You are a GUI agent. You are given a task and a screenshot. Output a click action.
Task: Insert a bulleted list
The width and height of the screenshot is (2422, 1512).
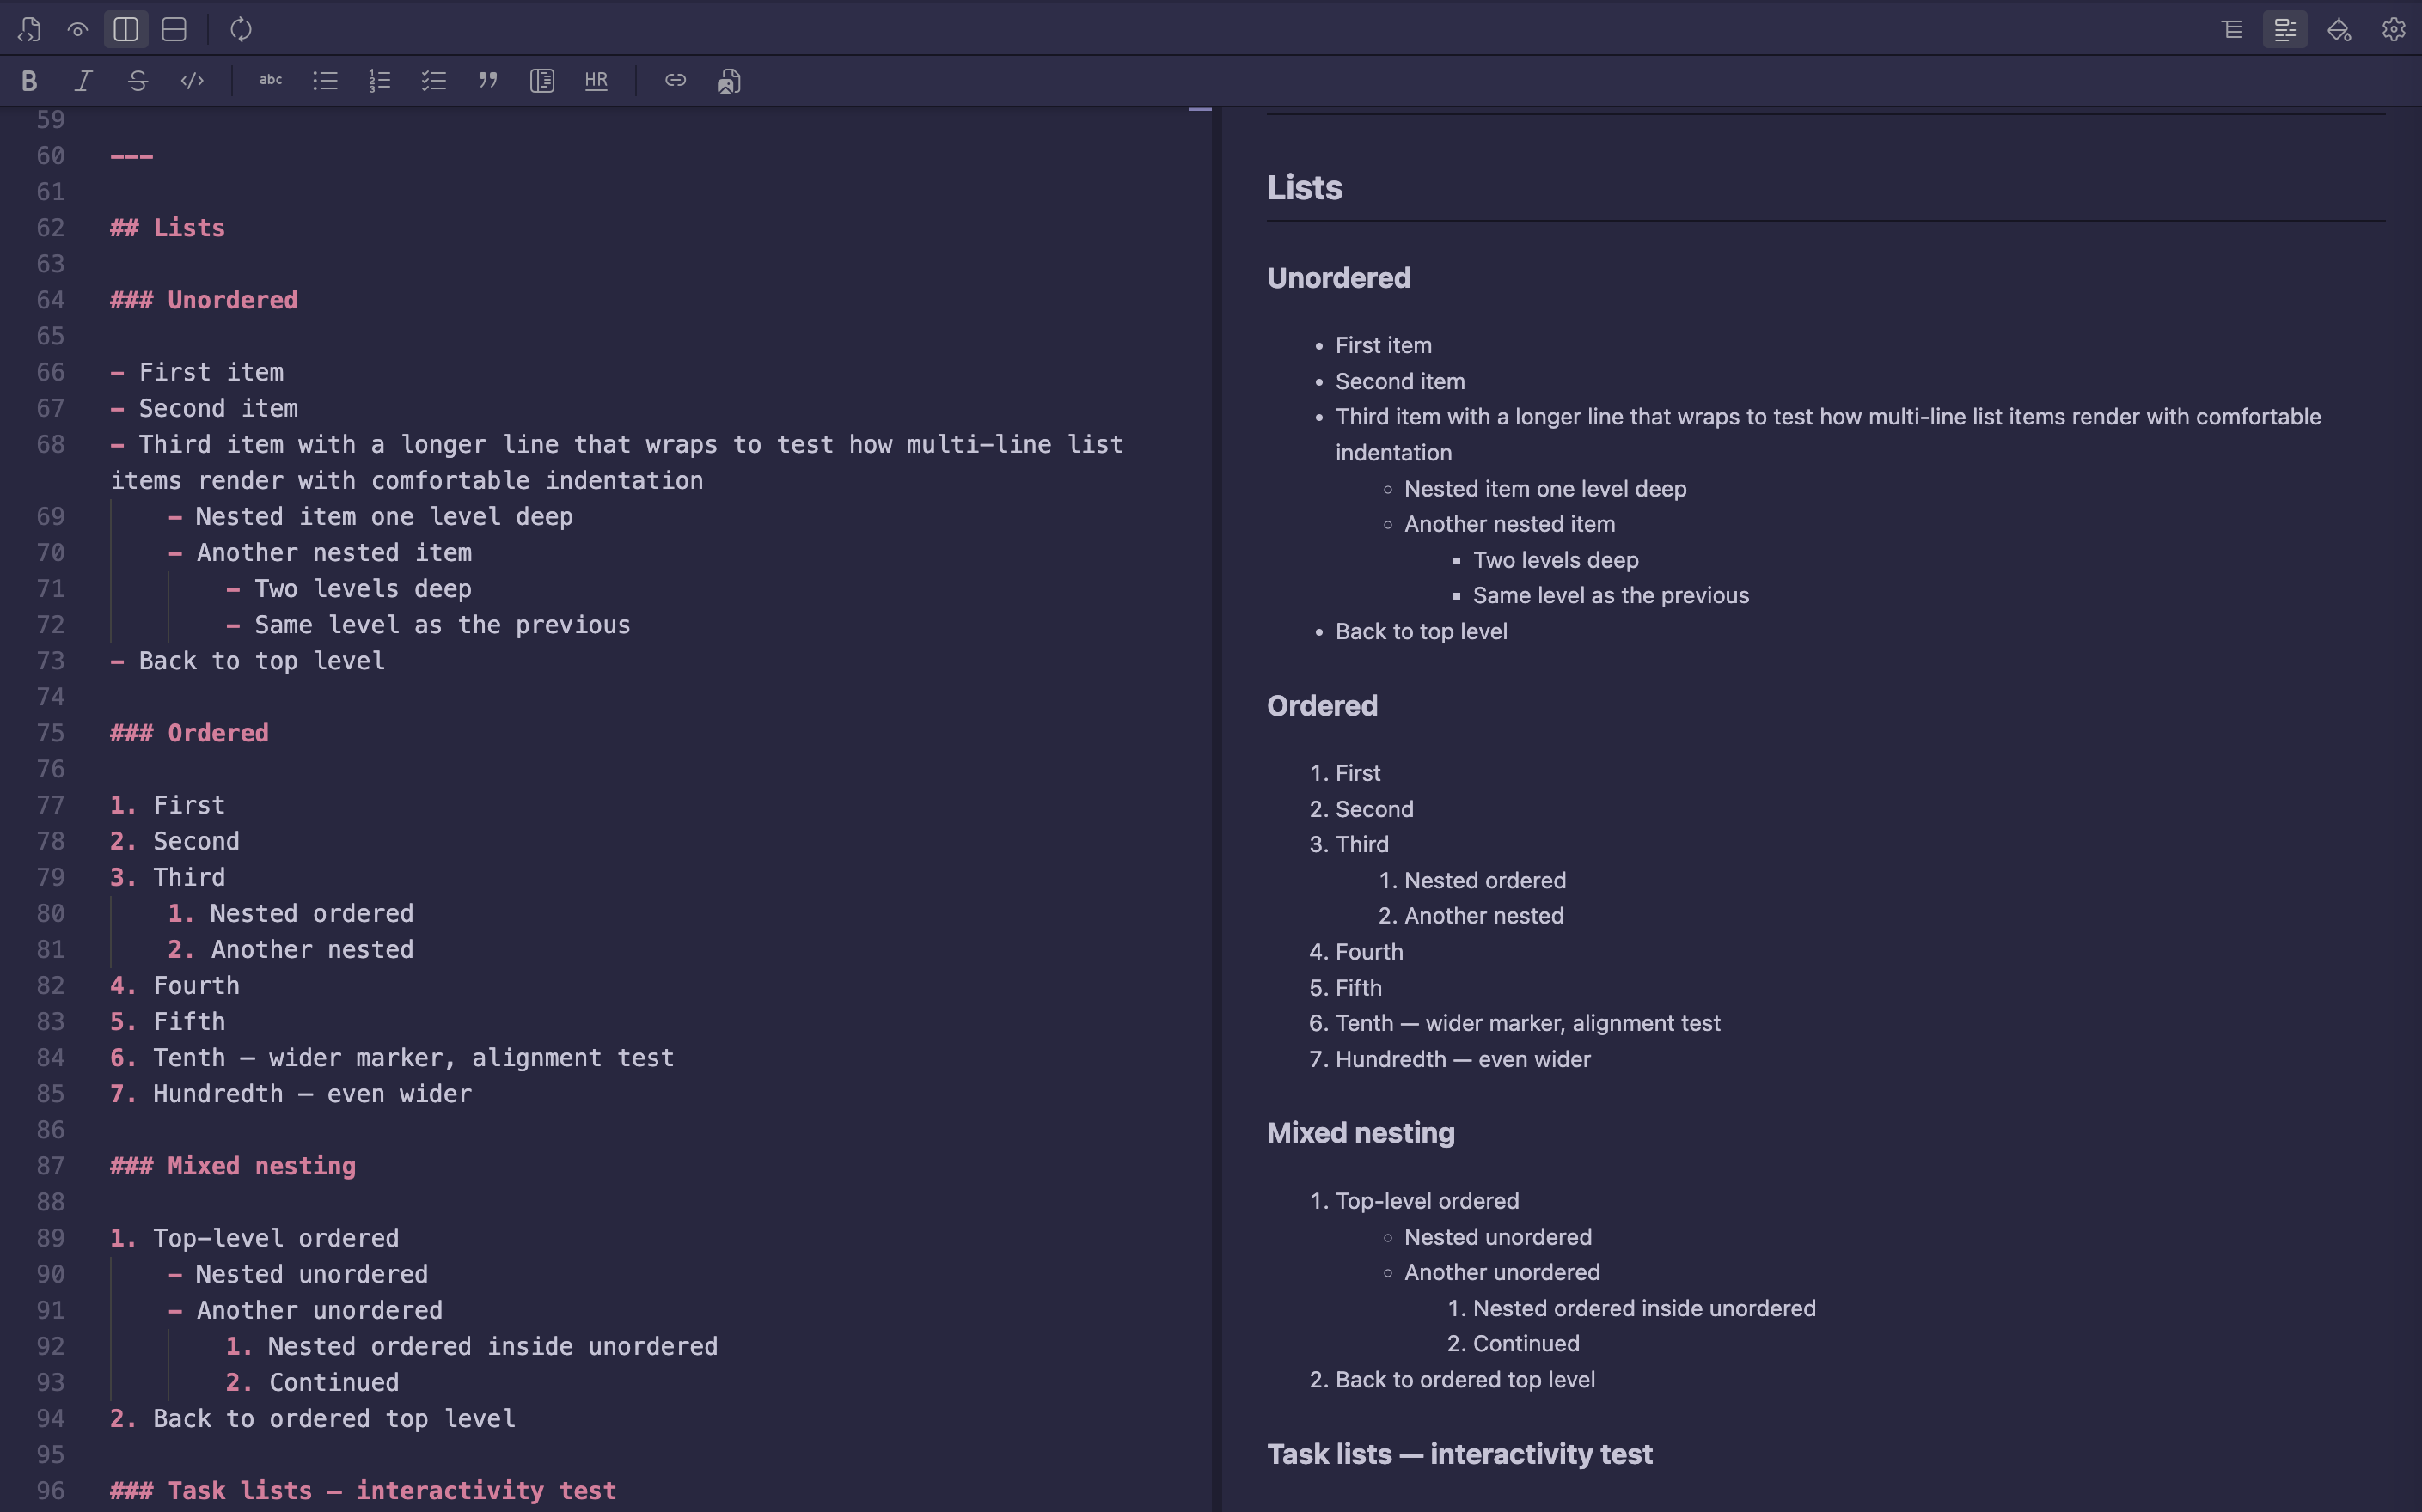(x=325, y=81)
